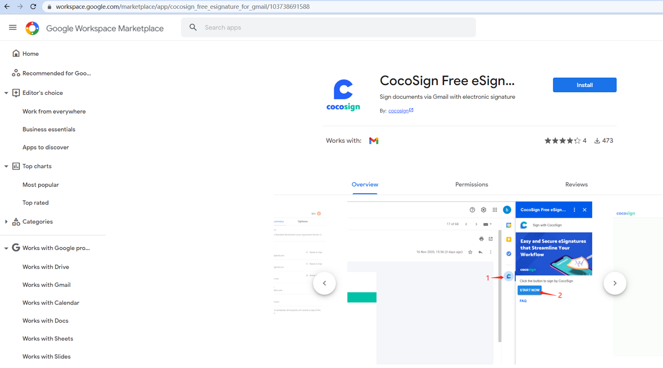Collapse the Editor's choice section arrow
The height and width of the screenshot is (368, 663).
coord(6,93)
